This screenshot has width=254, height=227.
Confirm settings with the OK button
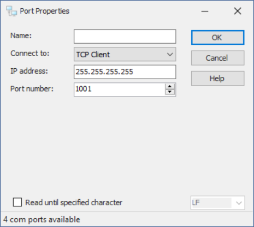218,38
